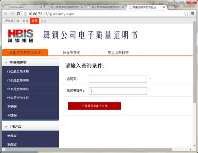Collapse the 常见问题解答 sidebar section
Viewport: 198px width, 153px height.
click(6, 62)
